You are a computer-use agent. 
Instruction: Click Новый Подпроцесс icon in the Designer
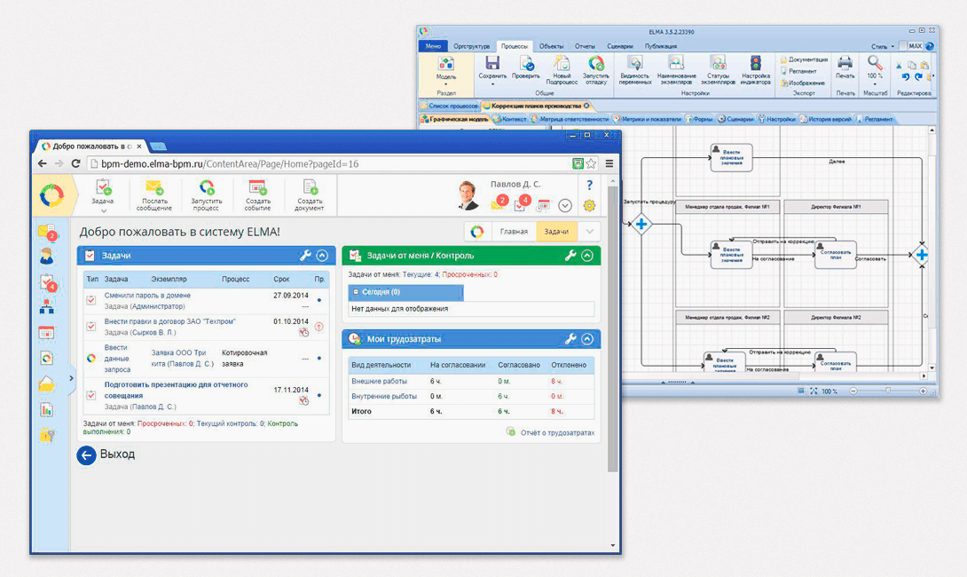click(562, 63)
